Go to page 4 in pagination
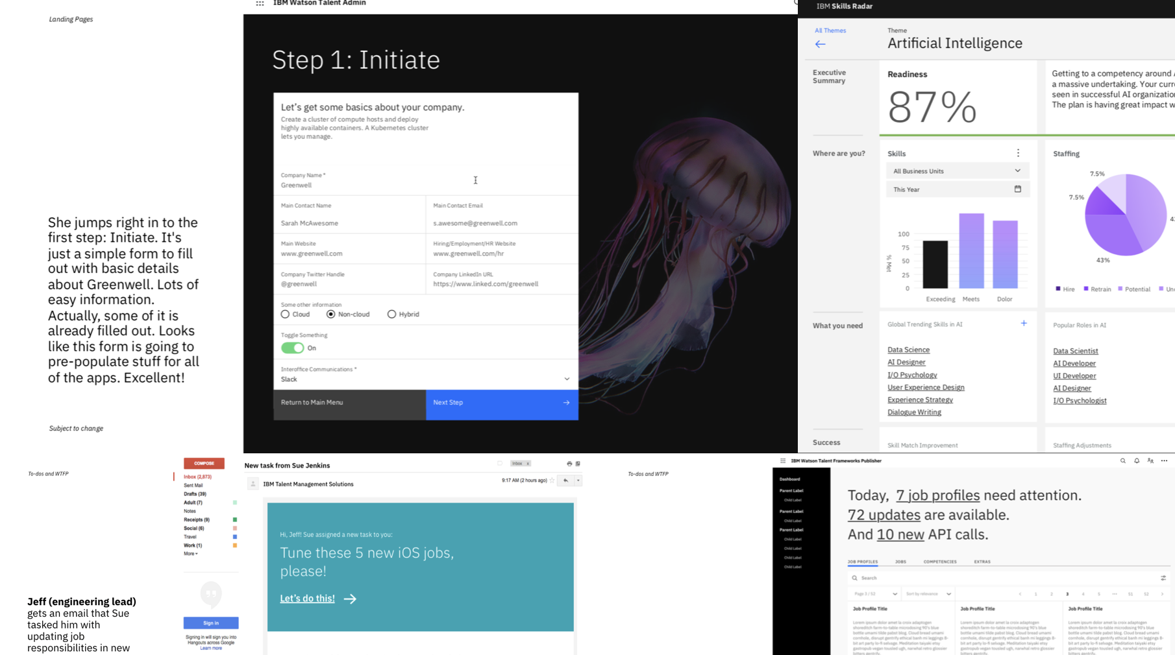Screen dimensions: 1175x655 [x=1083, y=594]
